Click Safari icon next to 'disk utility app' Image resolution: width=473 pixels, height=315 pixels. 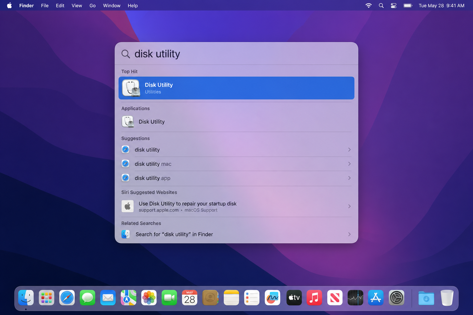125,178
